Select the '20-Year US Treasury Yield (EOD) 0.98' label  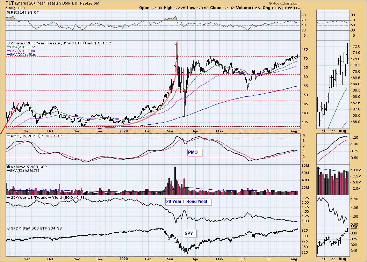click(x=48, y=198)
